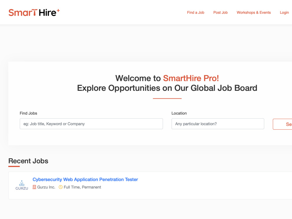Select the Gurzu Inc. company text
Viewport: 292px width, 219px height.
(x=46, y=187)
